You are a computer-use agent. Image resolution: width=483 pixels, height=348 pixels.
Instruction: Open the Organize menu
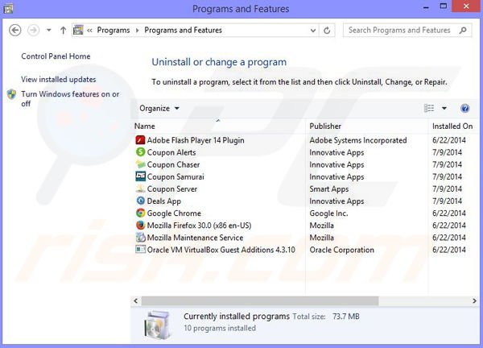pos(159,109)
